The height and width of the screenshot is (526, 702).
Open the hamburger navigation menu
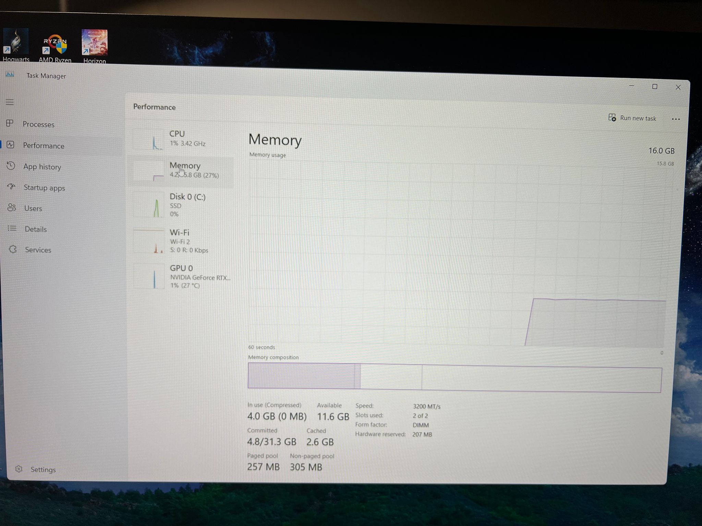click(10, 102)
